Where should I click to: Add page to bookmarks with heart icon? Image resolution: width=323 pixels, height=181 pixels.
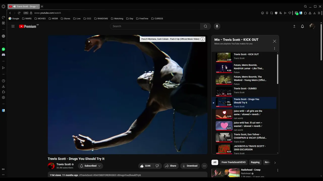pyautogui.click(x=290, y=13)
